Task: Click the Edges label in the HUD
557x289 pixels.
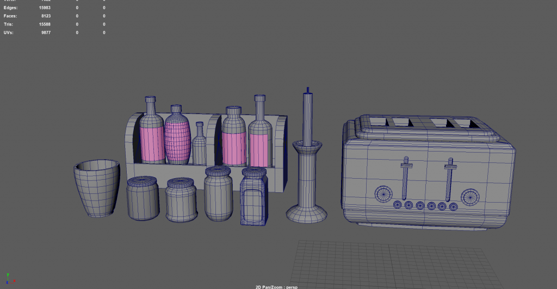Action: click(x=10, y=8)
